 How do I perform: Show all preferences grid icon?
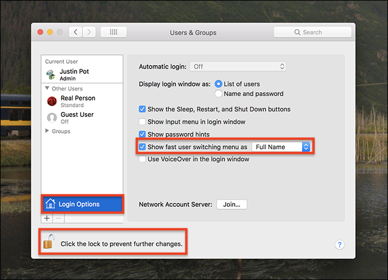(113, 32)
